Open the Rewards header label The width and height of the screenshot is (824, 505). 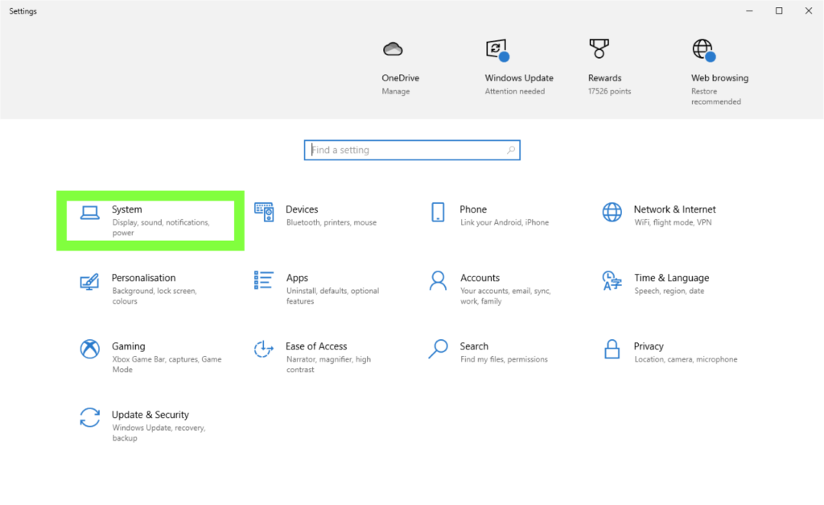[x=605, y=78]
